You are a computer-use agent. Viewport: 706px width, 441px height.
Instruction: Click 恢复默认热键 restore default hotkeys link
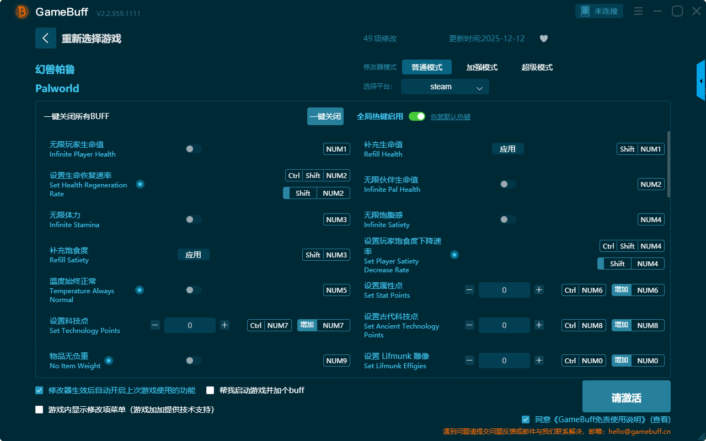tap(450, 117)
